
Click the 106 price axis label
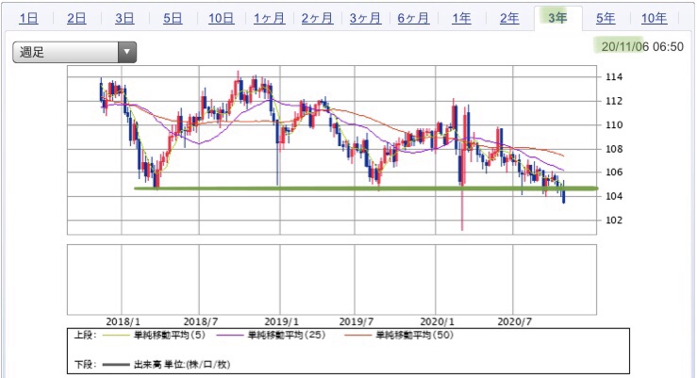[614, 172]
